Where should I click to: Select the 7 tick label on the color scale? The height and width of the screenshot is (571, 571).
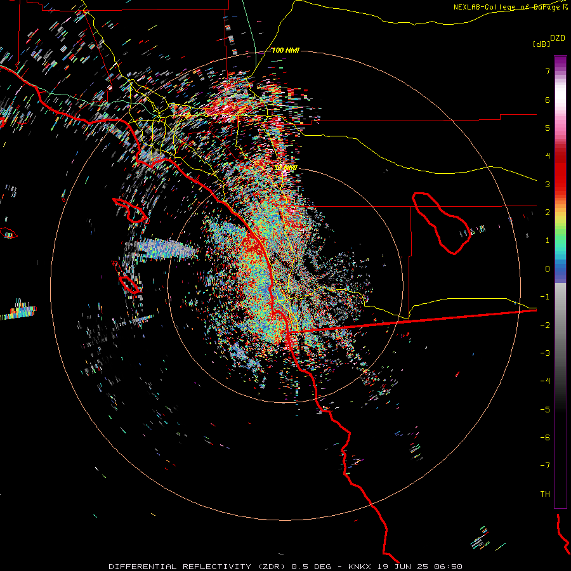[x=548, y=71]
